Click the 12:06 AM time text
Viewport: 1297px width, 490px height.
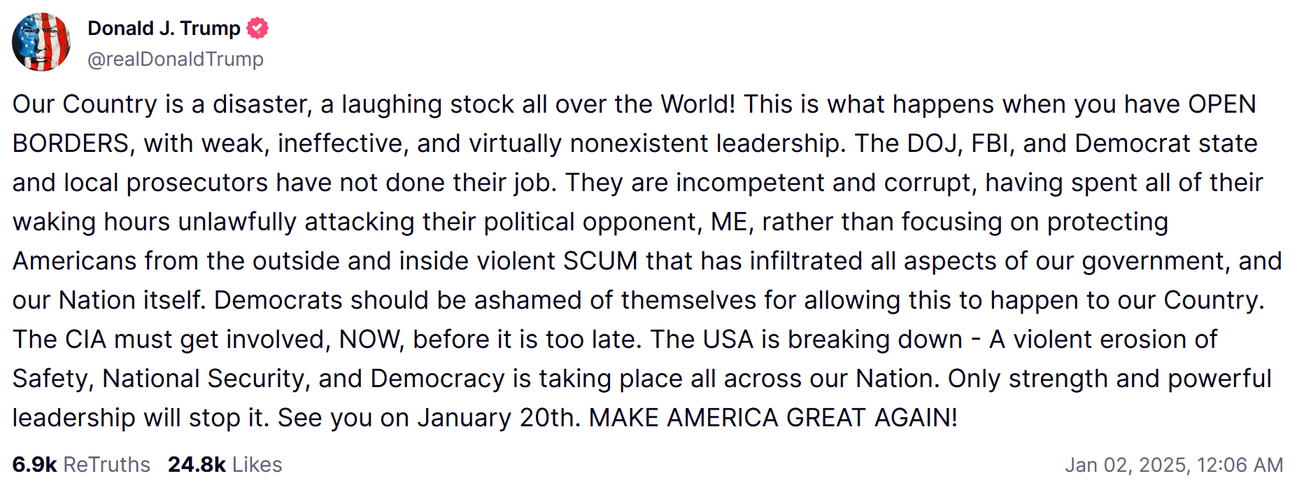[x=1240, y=465]
